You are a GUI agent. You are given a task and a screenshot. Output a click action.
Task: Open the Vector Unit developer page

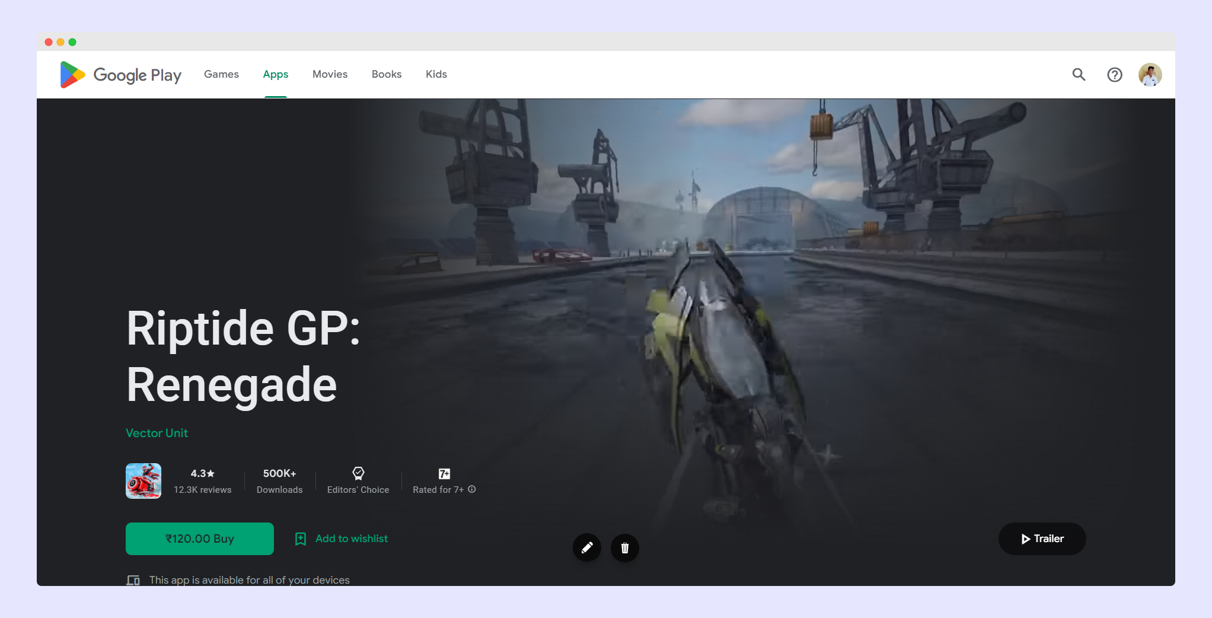[156, 433]
